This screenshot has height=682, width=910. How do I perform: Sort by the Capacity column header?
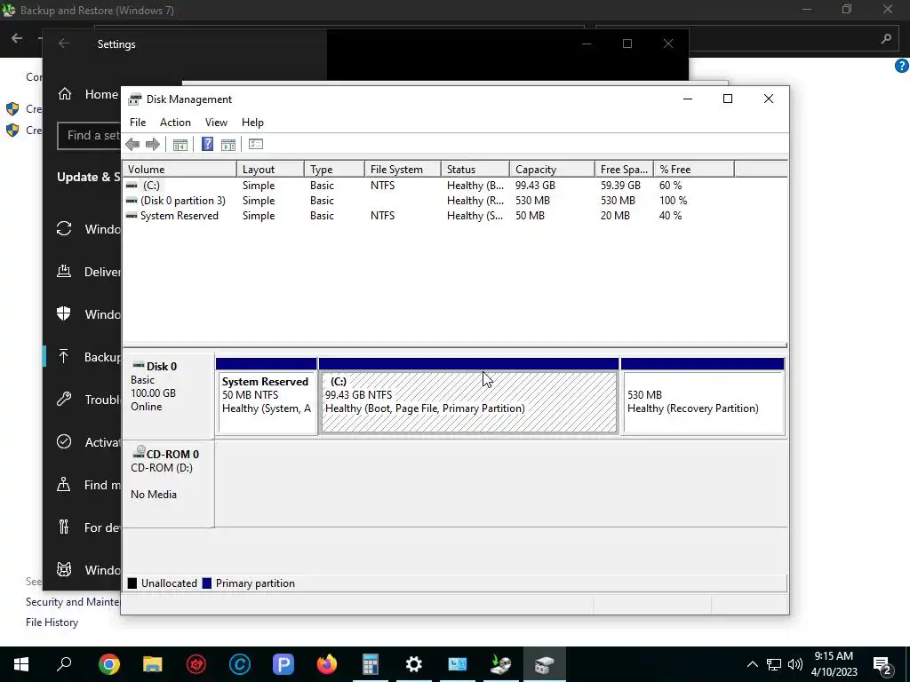(x=552, y=170)
